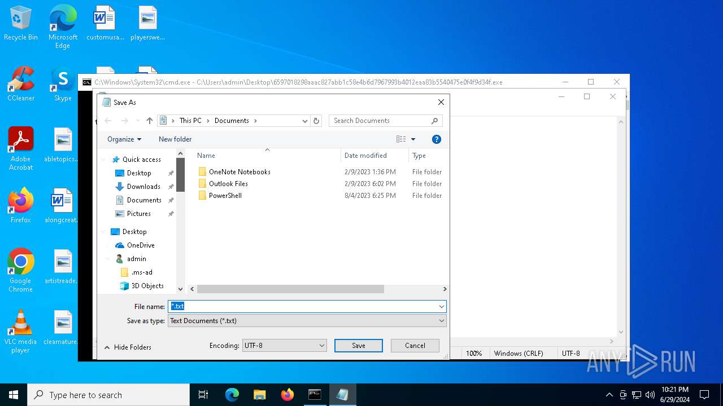Open Skype desktop shortcut
Image resolution: width=723 pixels, height=406 pixels.
point(63,84)
